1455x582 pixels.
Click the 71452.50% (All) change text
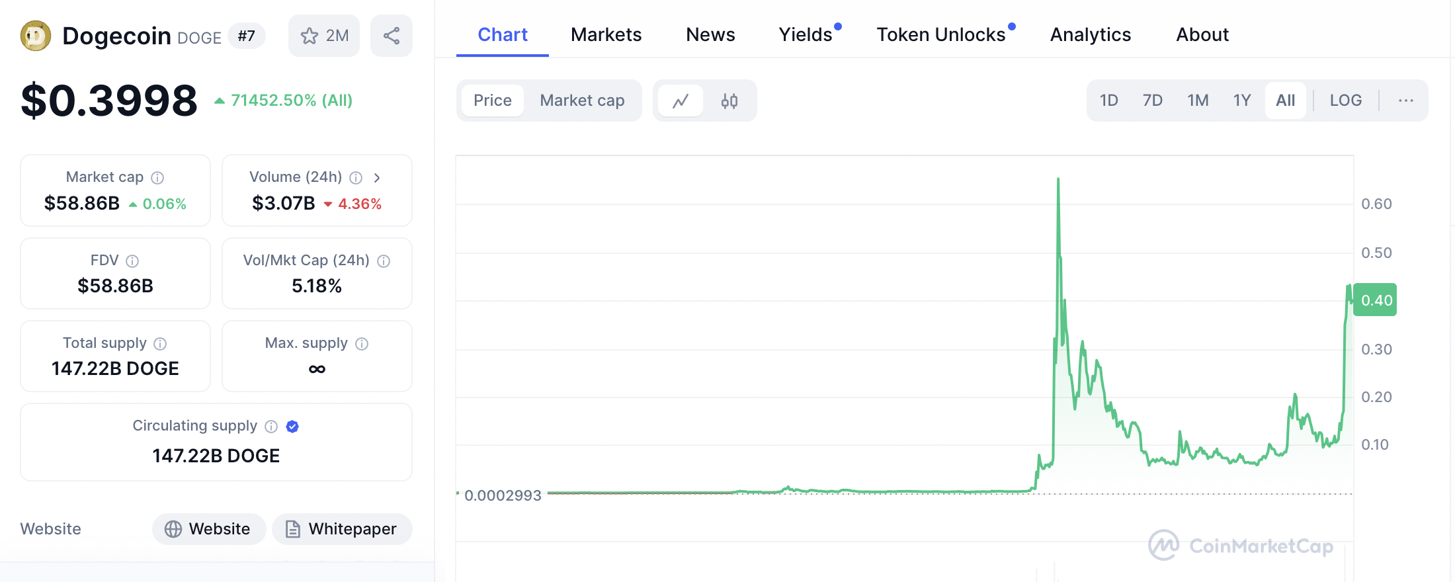pos(292,101)
